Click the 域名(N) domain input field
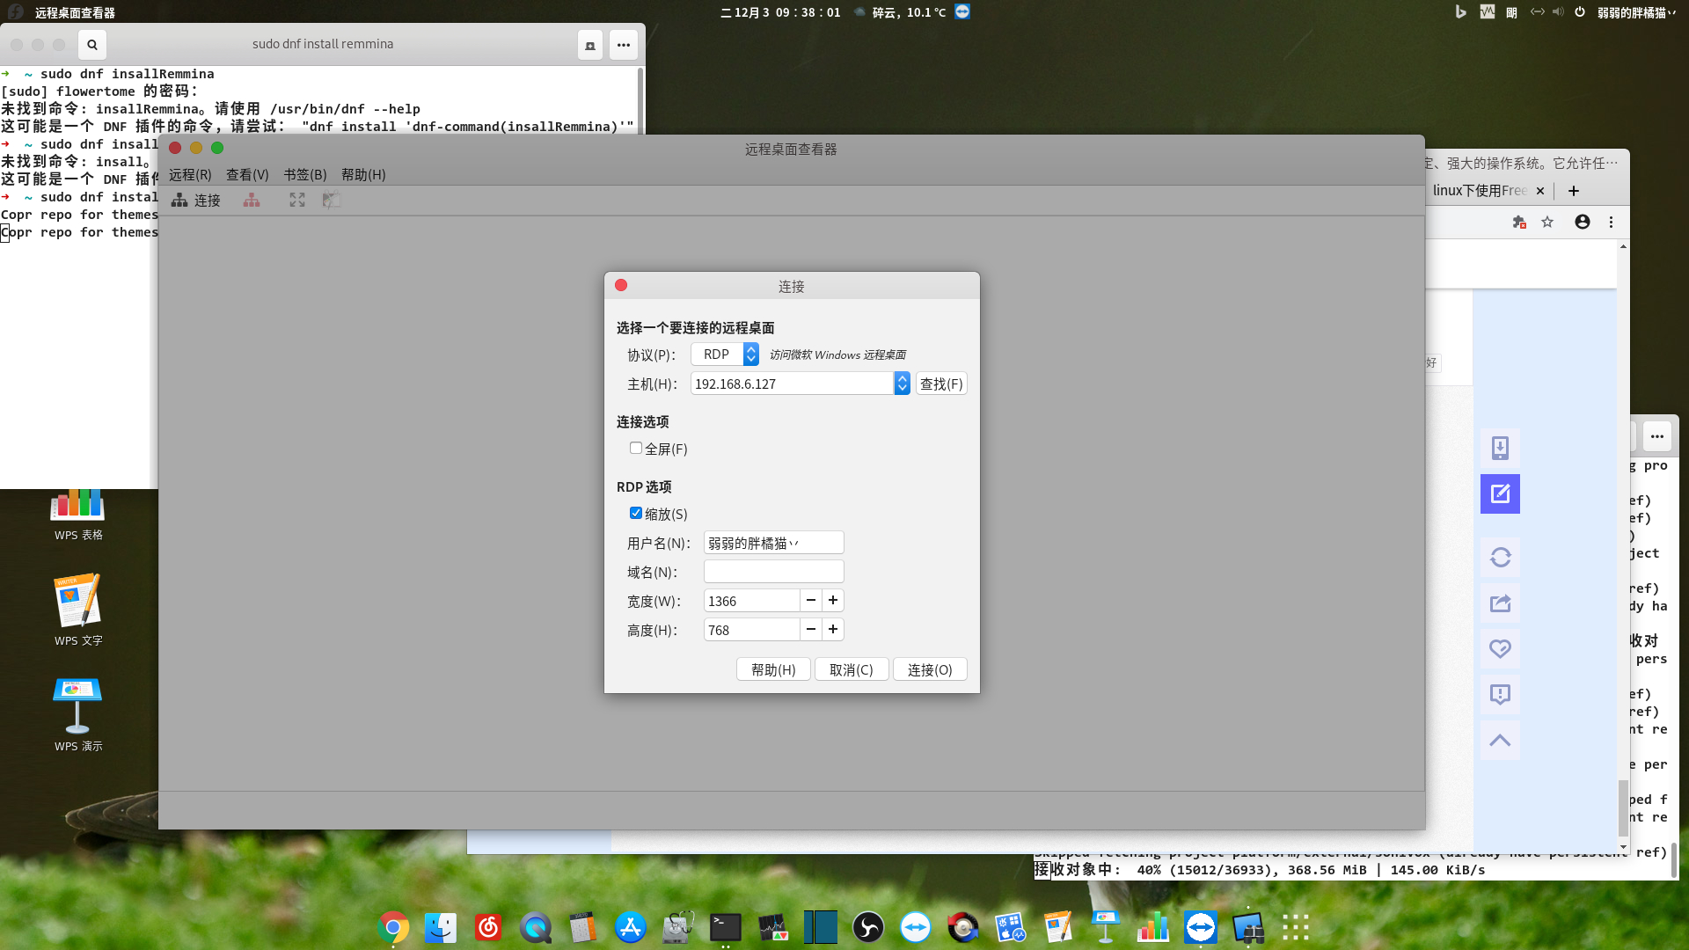1689x950 pixels. click(x=773, y=572)
